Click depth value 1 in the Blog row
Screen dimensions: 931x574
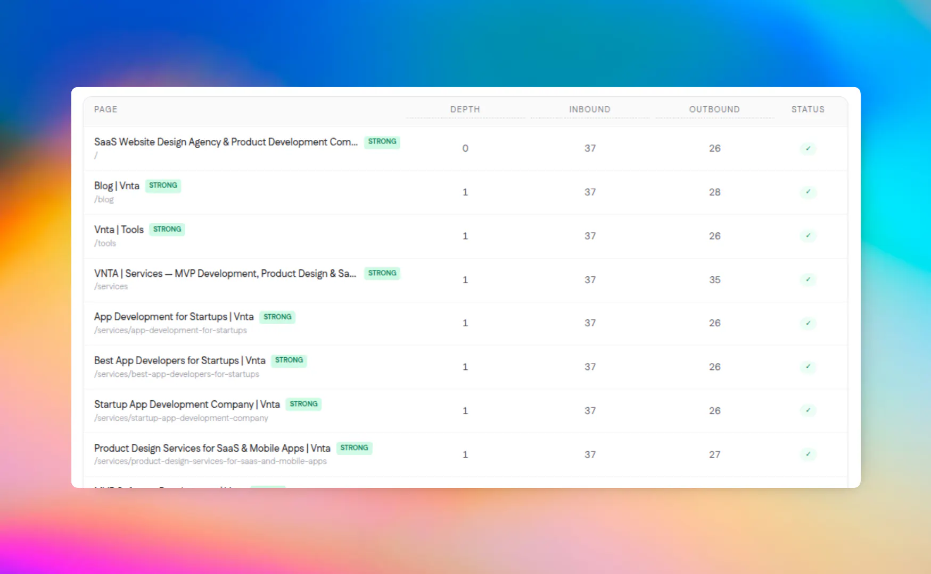coord(465,192)
